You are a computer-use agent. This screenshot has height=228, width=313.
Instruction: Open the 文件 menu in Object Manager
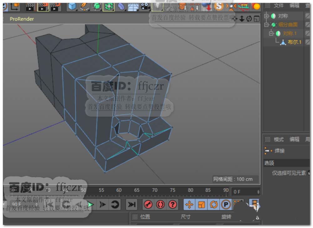pos(279,6)
